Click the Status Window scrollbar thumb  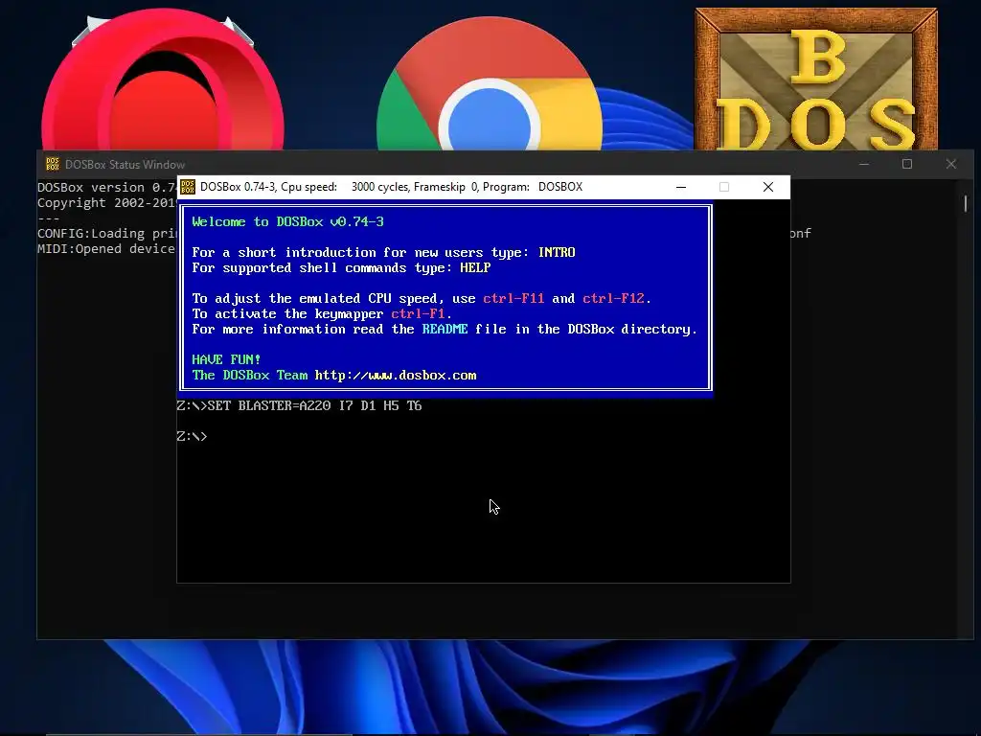(x=966, y=203)
